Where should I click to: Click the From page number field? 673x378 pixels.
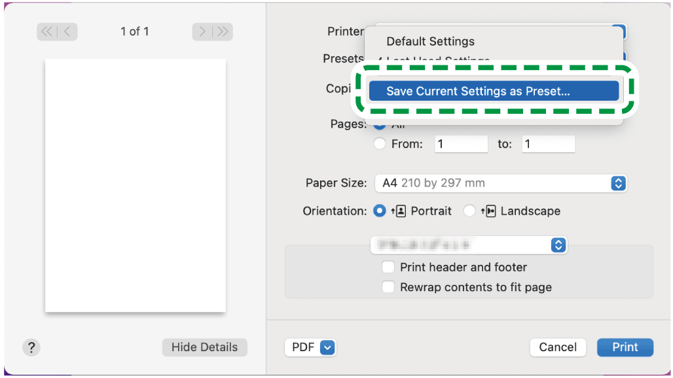pos(461,144)
